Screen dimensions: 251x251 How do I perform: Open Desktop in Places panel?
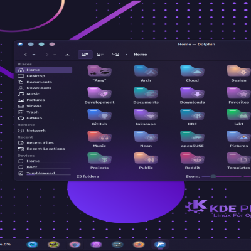click(x=44, y=76)
